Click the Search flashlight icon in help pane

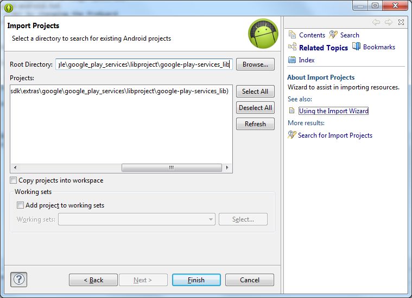point(333,34)
